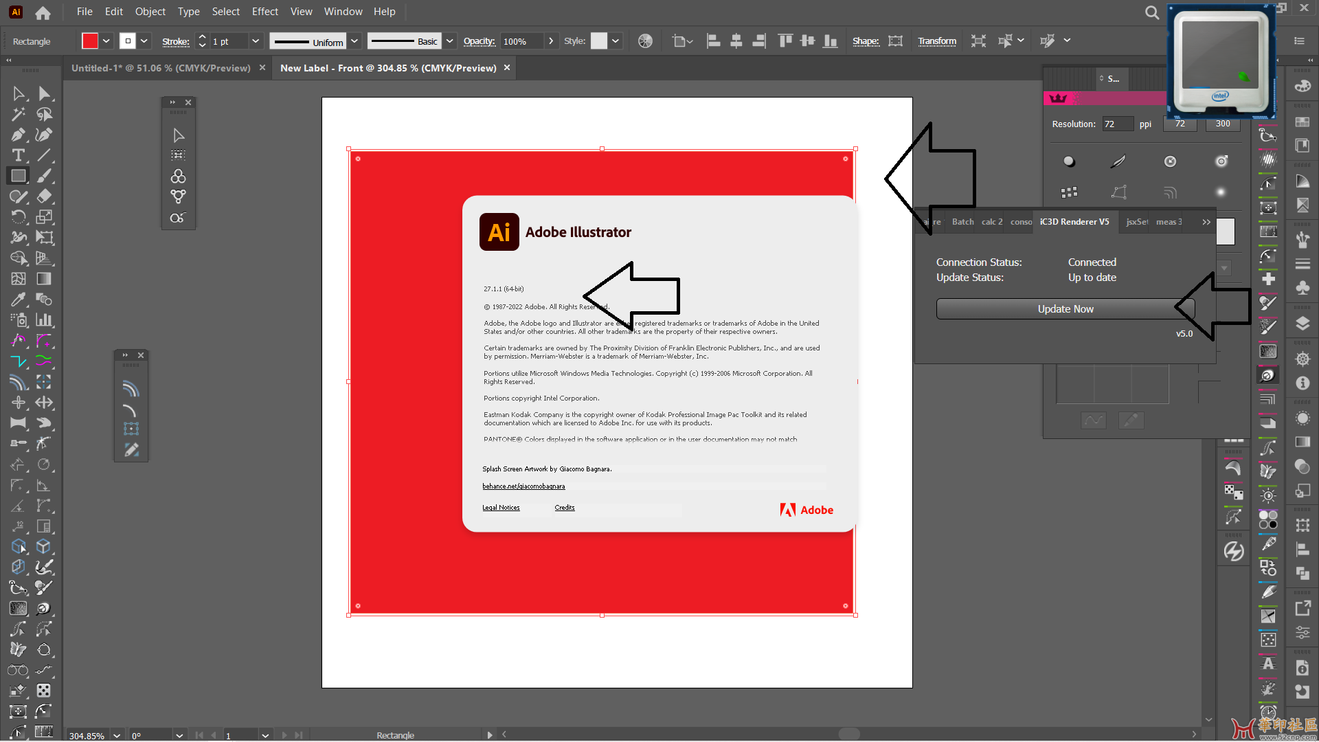Select the Eyedropper tool
Viewport: 1319px width, 742px height.
pyautogui.click(x=19, y=300)
